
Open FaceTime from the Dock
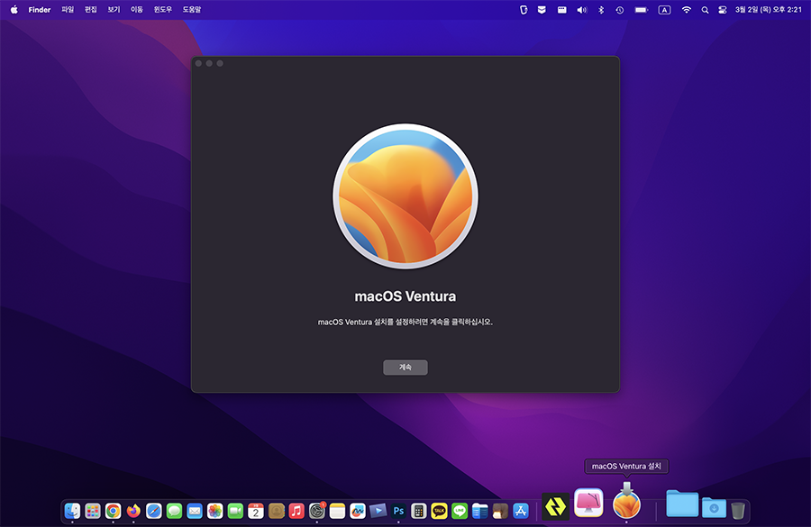pos(235,511)
